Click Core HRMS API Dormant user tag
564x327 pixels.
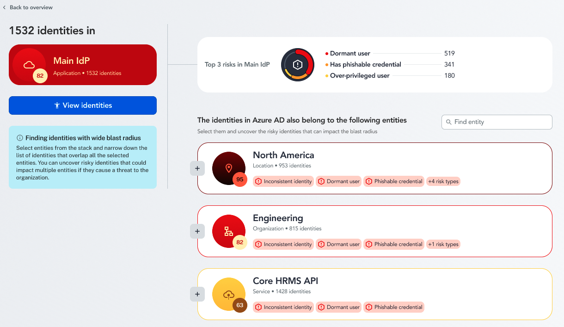point(339,307)
